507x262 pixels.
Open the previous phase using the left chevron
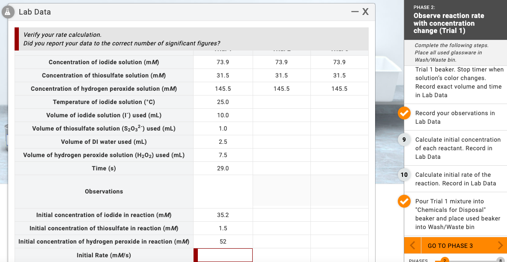(x=412, y=245)
